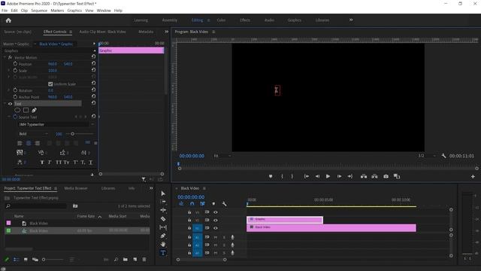Toggle Position animation stopwatch
This screenshot has width=481, height=271.
click(x=15, y=63)
